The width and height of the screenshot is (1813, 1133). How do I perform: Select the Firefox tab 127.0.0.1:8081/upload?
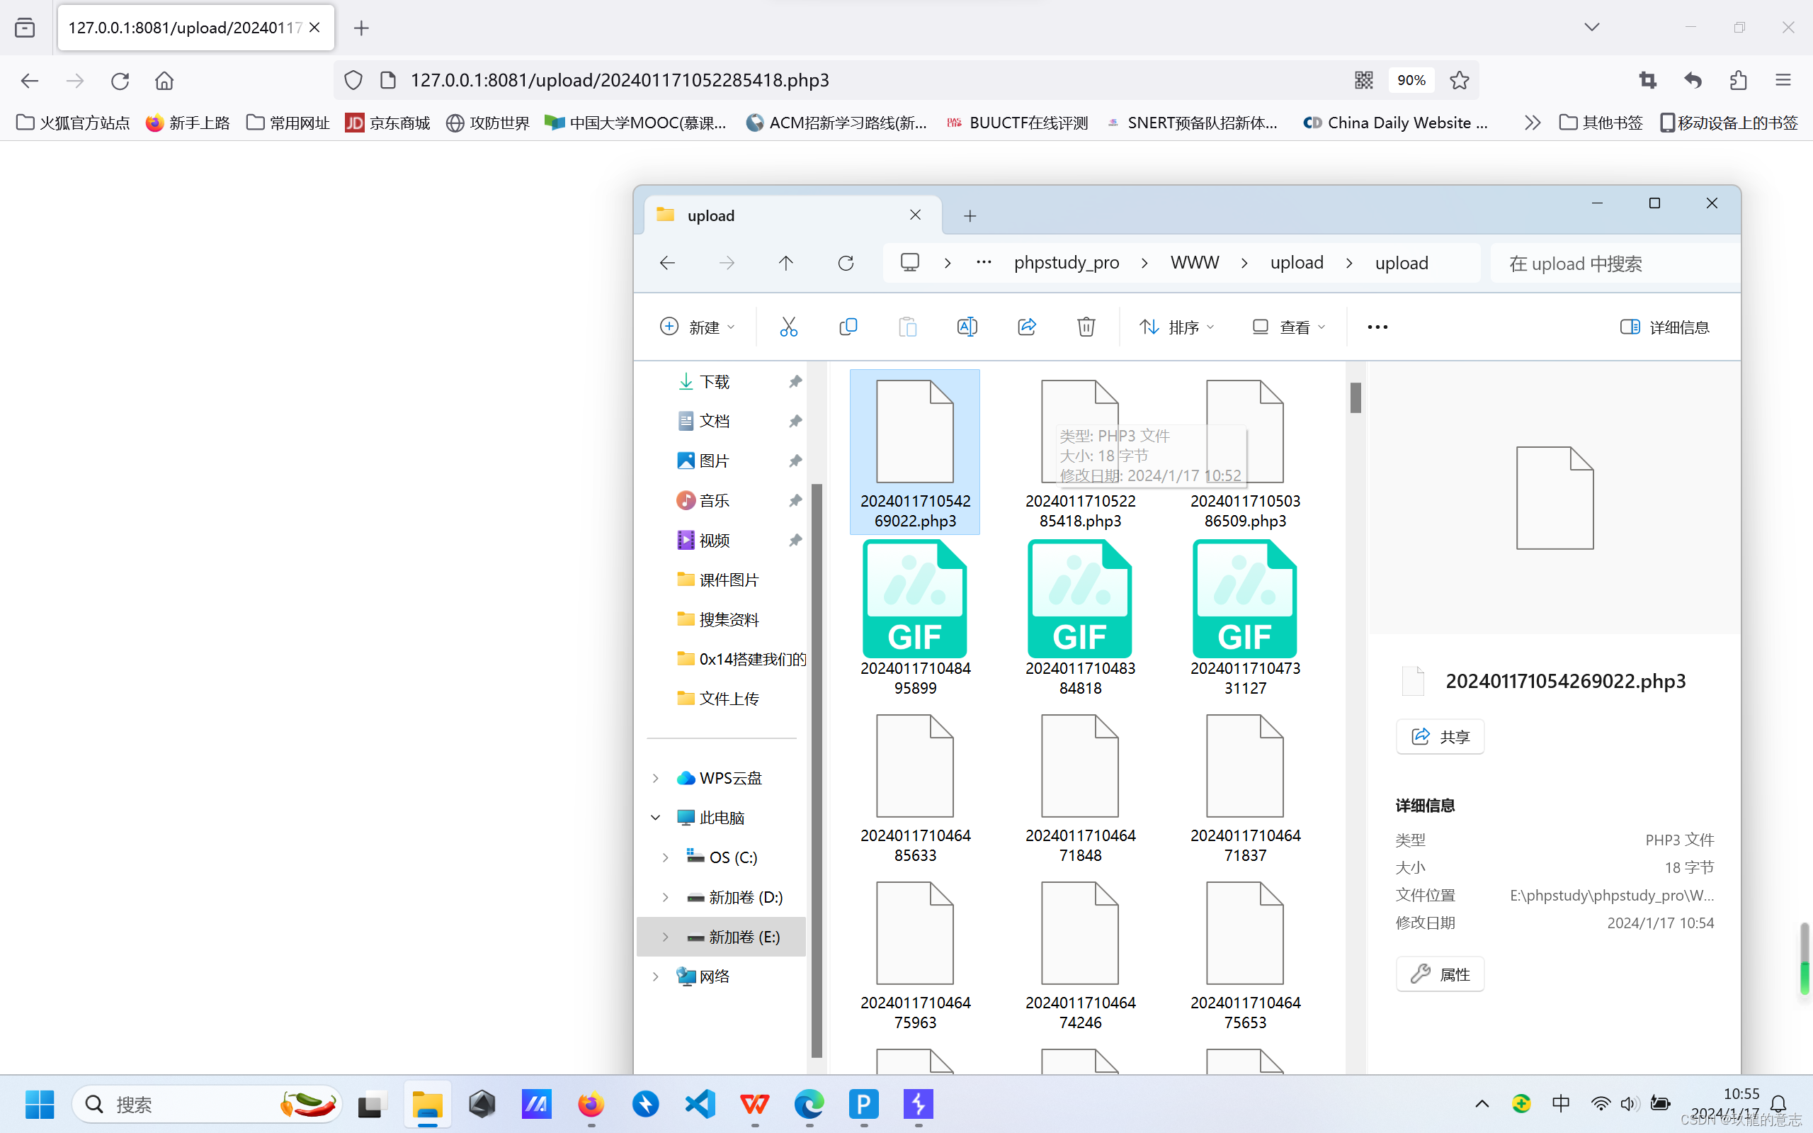point(195,28)
